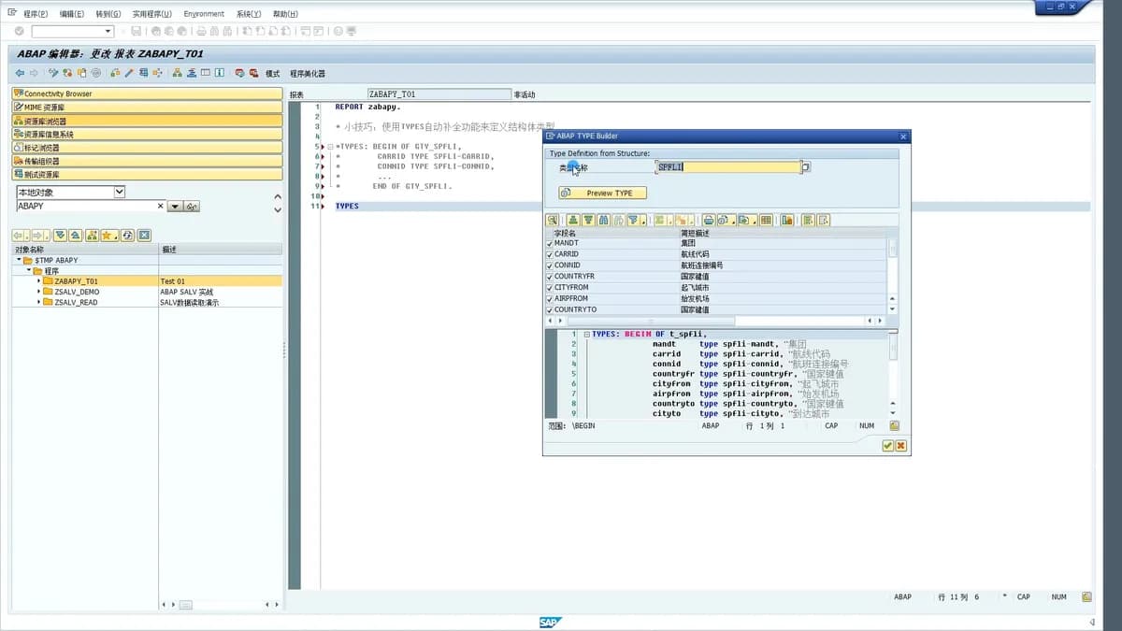
Task: Collapse the 程序 folder node
Action: click(x=27, y=270)
